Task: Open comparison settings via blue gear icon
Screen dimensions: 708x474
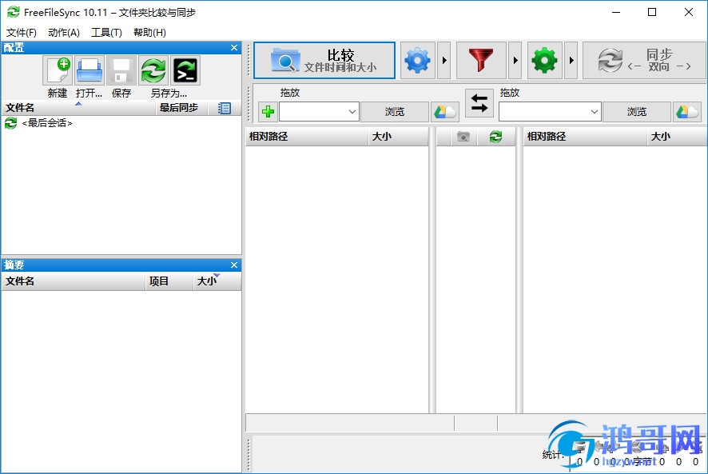Action: (x=418, y=61)
